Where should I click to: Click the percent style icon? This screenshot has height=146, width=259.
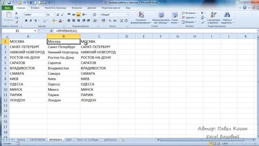click(x=110, y=21)
